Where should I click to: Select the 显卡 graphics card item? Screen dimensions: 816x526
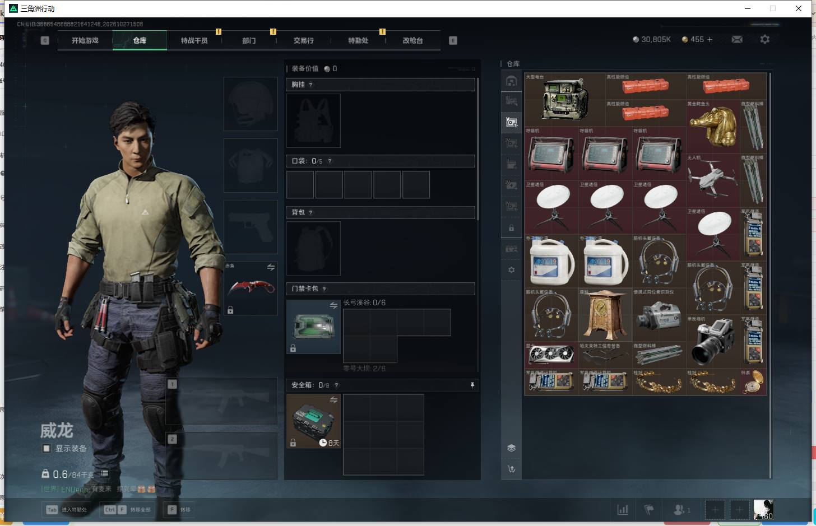[x=551, y=355]
